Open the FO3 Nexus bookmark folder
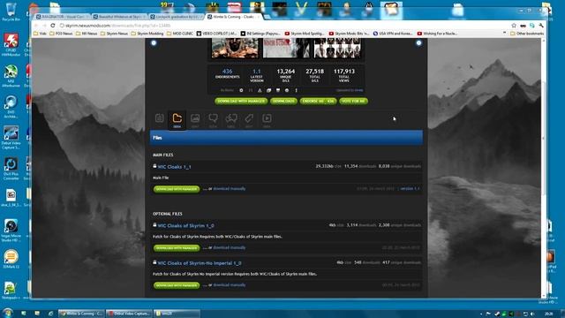The image size is (565, 318). coord(61,34)
